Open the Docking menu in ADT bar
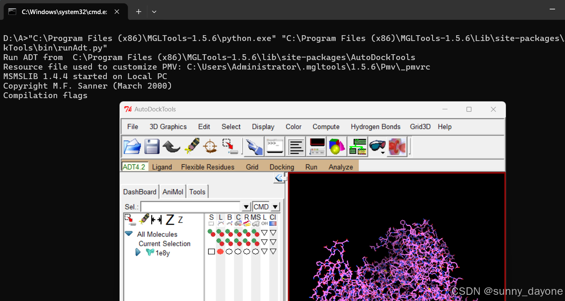565x301 pixels. click(282, 167)
